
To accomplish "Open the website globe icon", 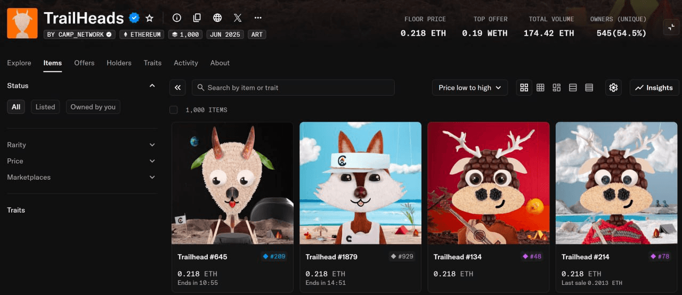I will (217, 18).
